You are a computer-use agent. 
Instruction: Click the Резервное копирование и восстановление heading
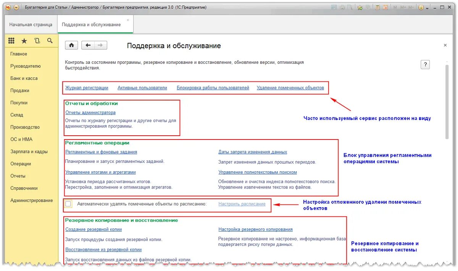(x=121, y=221)
